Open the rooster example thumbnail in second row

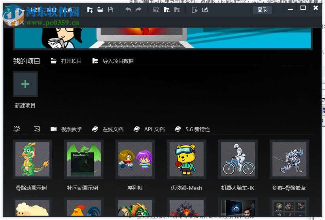click(84, 207)
